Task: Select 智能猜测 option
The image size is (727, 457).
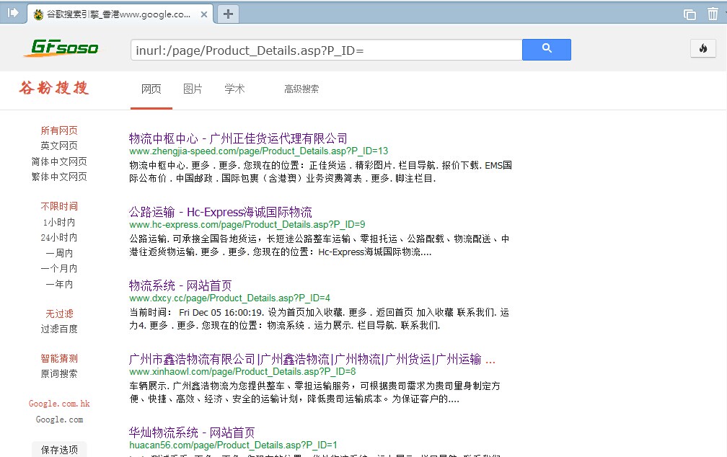Action: tap(59, 358)
